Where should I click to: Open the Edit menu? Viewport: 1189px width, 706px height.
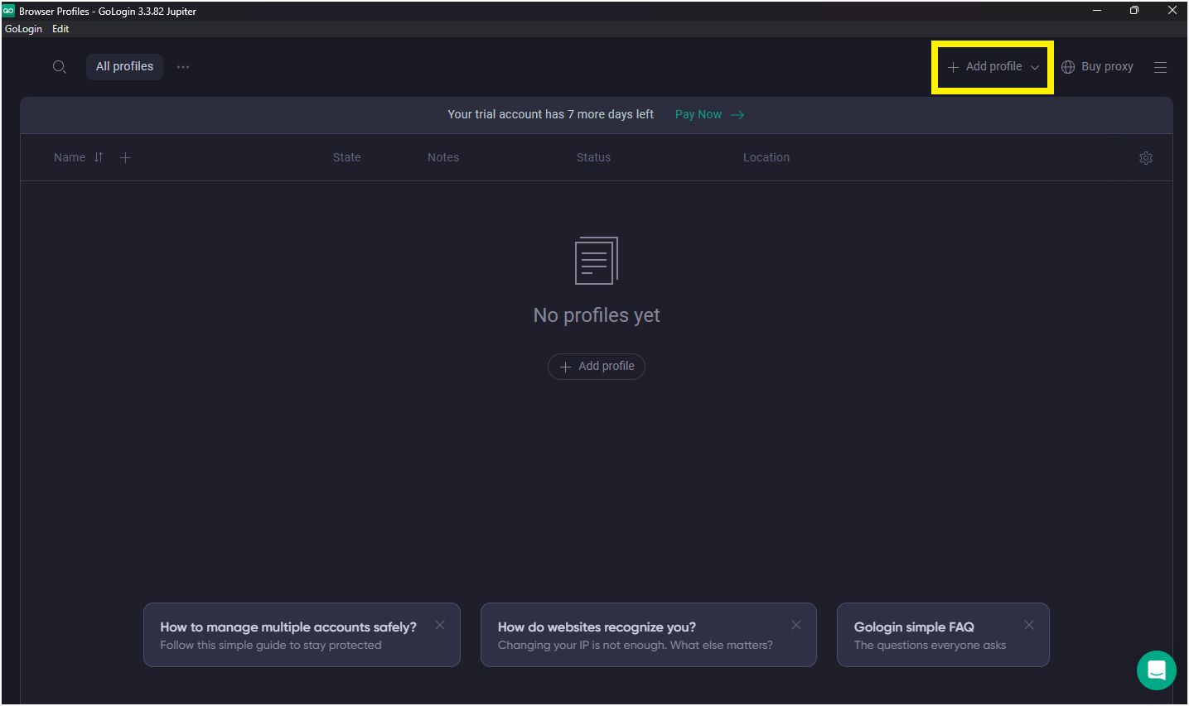pyautogui.click(x=60, y=28)
